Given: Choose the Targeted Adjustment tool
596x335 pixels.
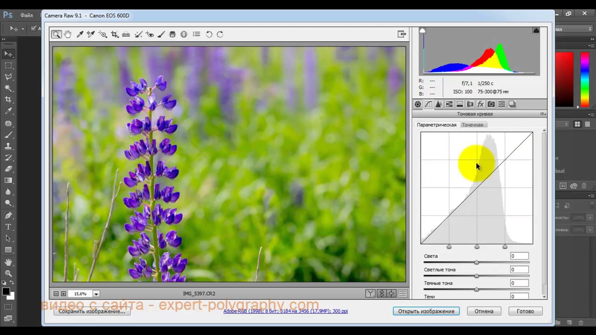Looking at the screenshot, I should 103,34.
